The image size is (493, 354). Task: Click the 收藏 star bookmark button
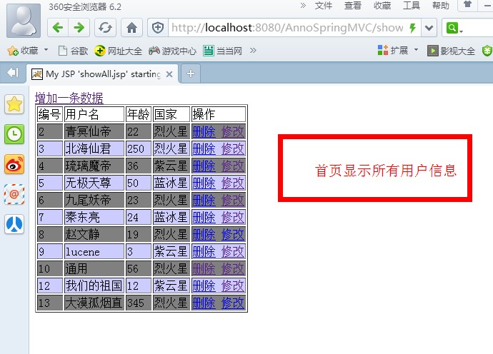(x=23, y=50)
